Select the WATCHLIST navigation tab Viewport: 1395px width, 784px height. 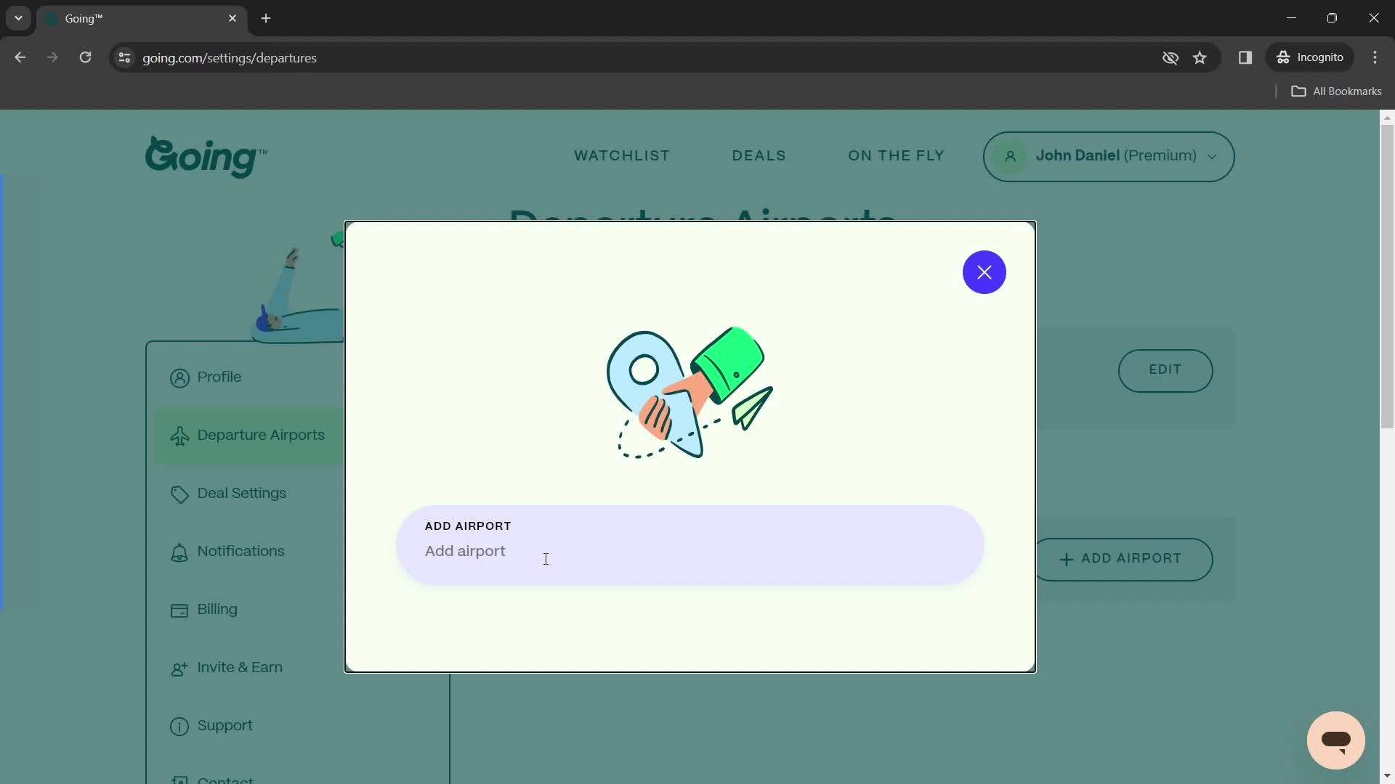coord(621,155)
